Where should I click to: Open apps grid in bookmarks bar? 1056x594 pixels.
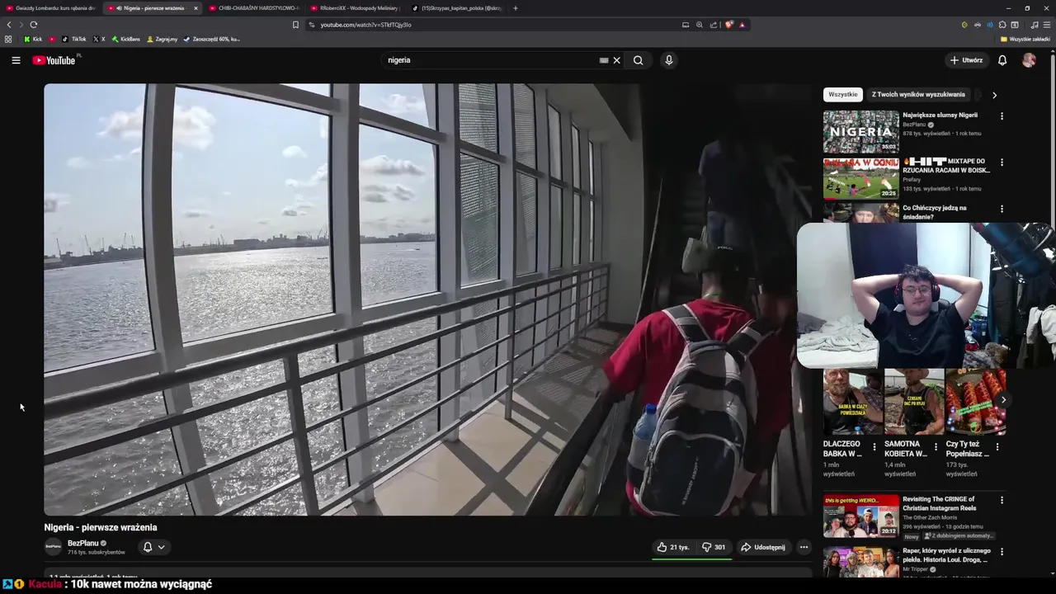(8, 39)
